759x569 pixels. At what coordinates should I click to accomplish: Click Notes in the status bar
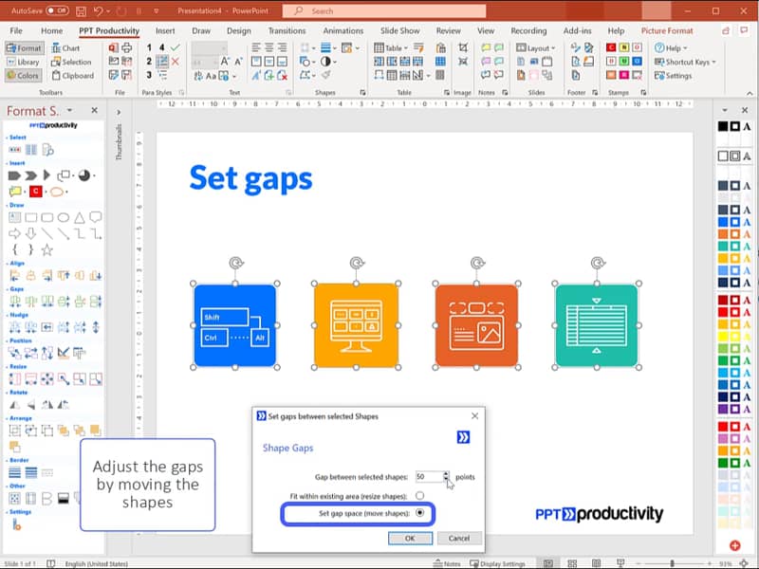447,563
